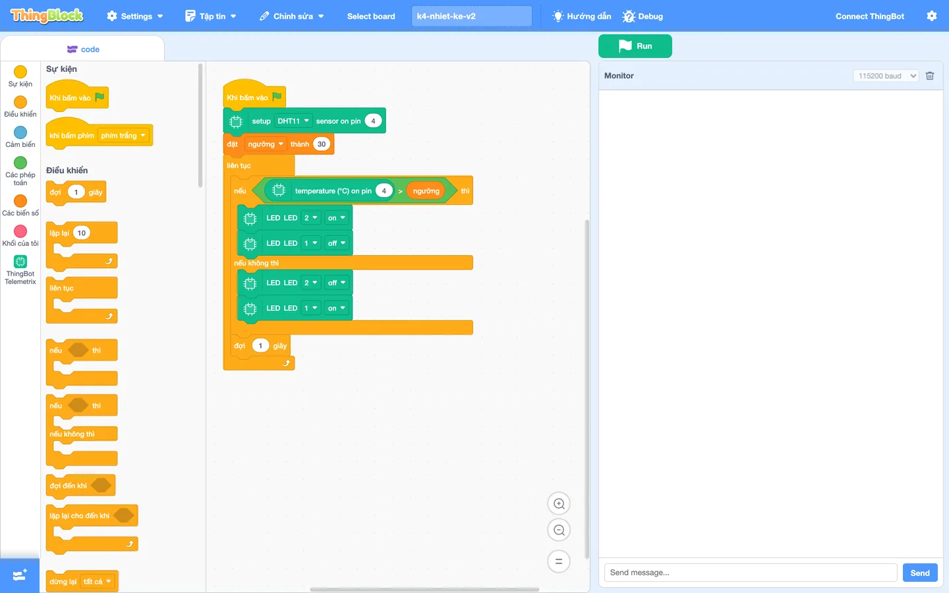949x593 pixels.
Task: Expand the DHT11 sensor type dropdown
Action: pyautogui.click(x=293, y=121)
